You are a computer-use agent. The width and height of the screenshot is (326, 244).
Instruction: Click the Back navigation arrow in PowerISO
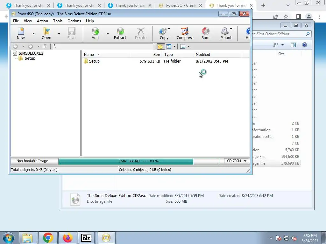coord(15,46)
